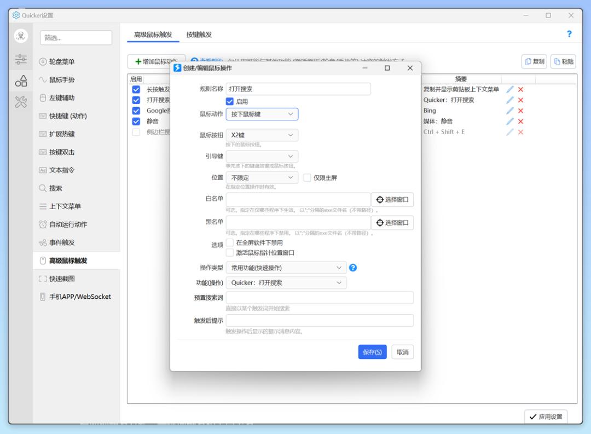Click the 规则名称 input field
This screenshot has height=434, width=591.
pos(298,89)
